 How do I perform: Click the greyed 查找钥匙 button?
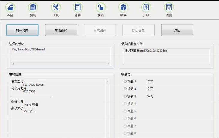pyautogui.click(x=100, y=30)
